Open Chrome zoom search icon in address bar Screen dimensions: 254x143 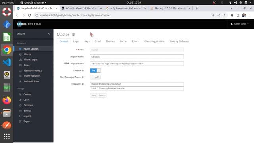(x=213, y=15)
